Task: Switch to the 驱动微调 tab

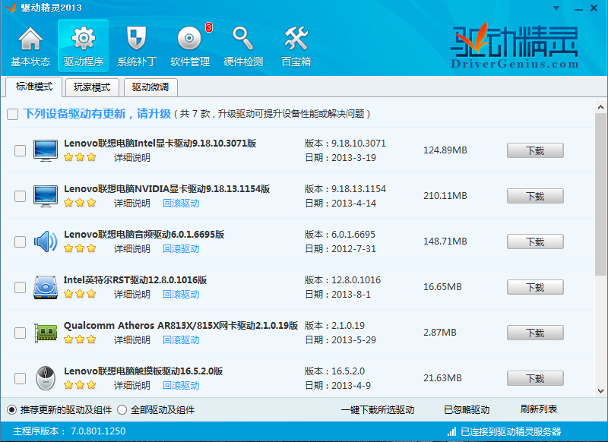Action: (150, 87)
